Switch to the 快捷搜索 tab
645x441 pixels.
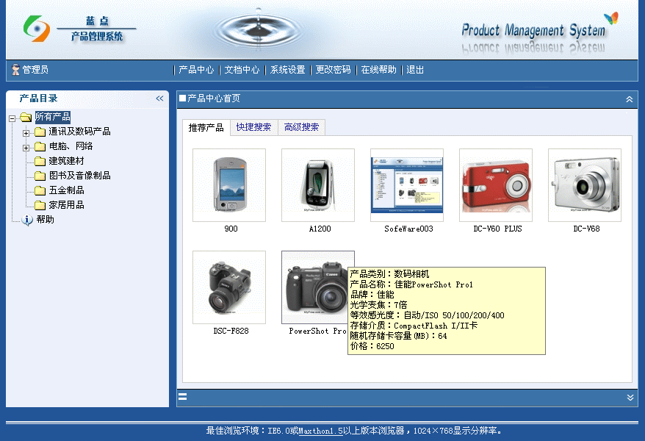[253, 127]
